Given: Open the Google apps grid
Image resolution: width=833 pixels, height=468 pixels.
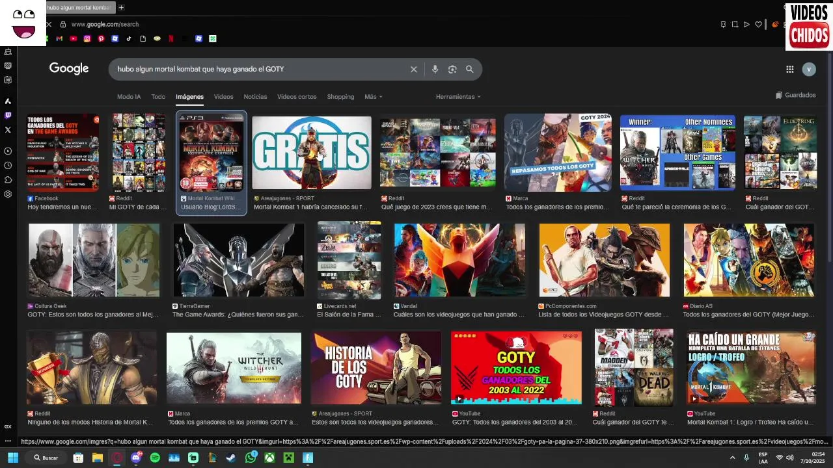Looking at the screenshot, I should pos(789,69).
